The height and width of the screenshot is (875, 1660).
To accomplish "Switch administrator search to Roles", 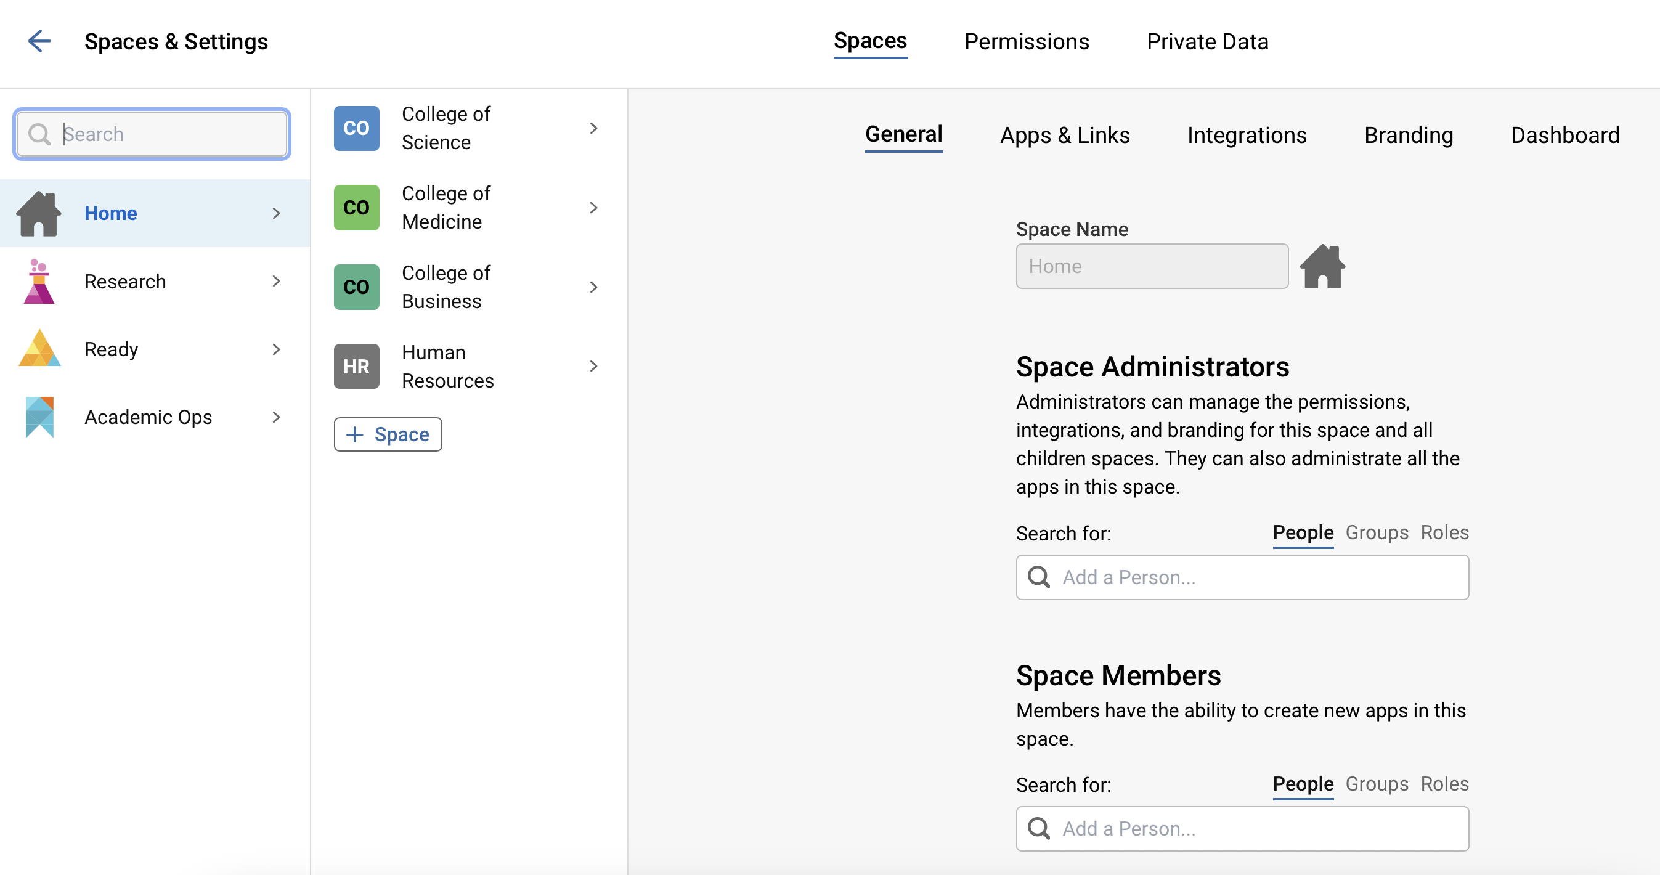I will coord(1444,532).
